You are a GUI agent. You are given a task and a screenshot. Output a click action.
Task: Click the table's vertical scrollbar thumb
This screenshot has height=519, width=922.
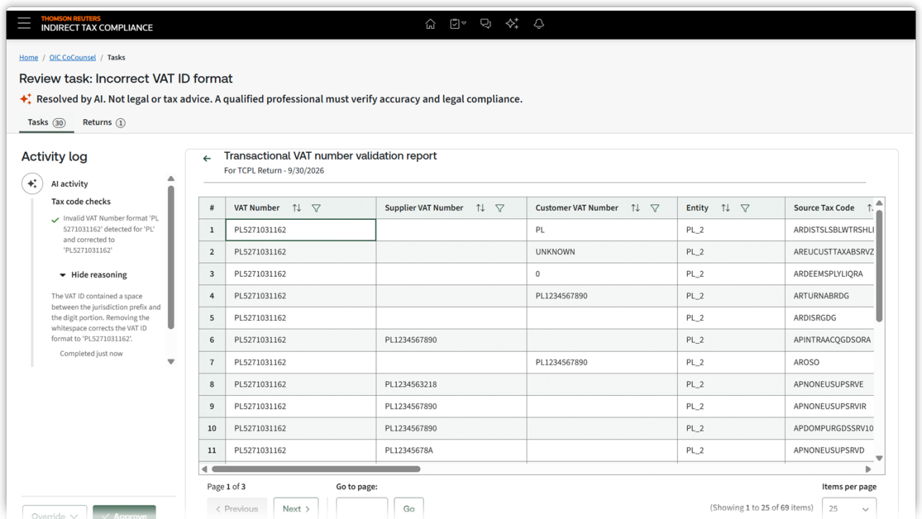[x=879, y=266]
